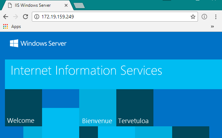This screenshot has height=138, width=222.
Task: Click the 172.19.159.249 address field
Action: (x=115, y=17)
